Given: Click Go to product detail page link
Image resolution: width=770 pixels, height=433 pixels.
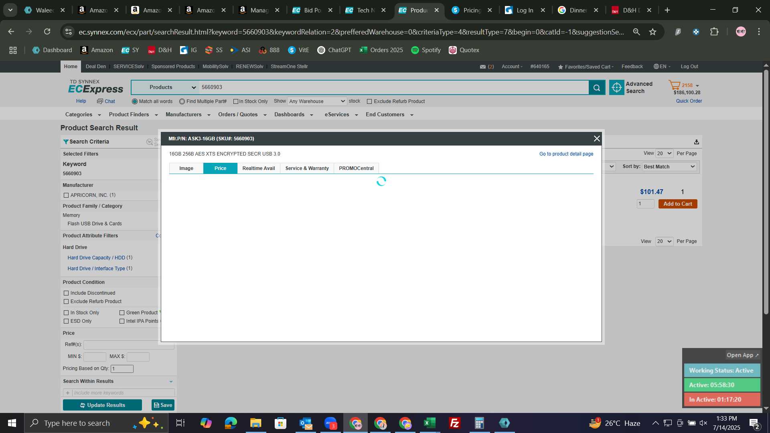Looking at the screenshot, I should point(566,154).
